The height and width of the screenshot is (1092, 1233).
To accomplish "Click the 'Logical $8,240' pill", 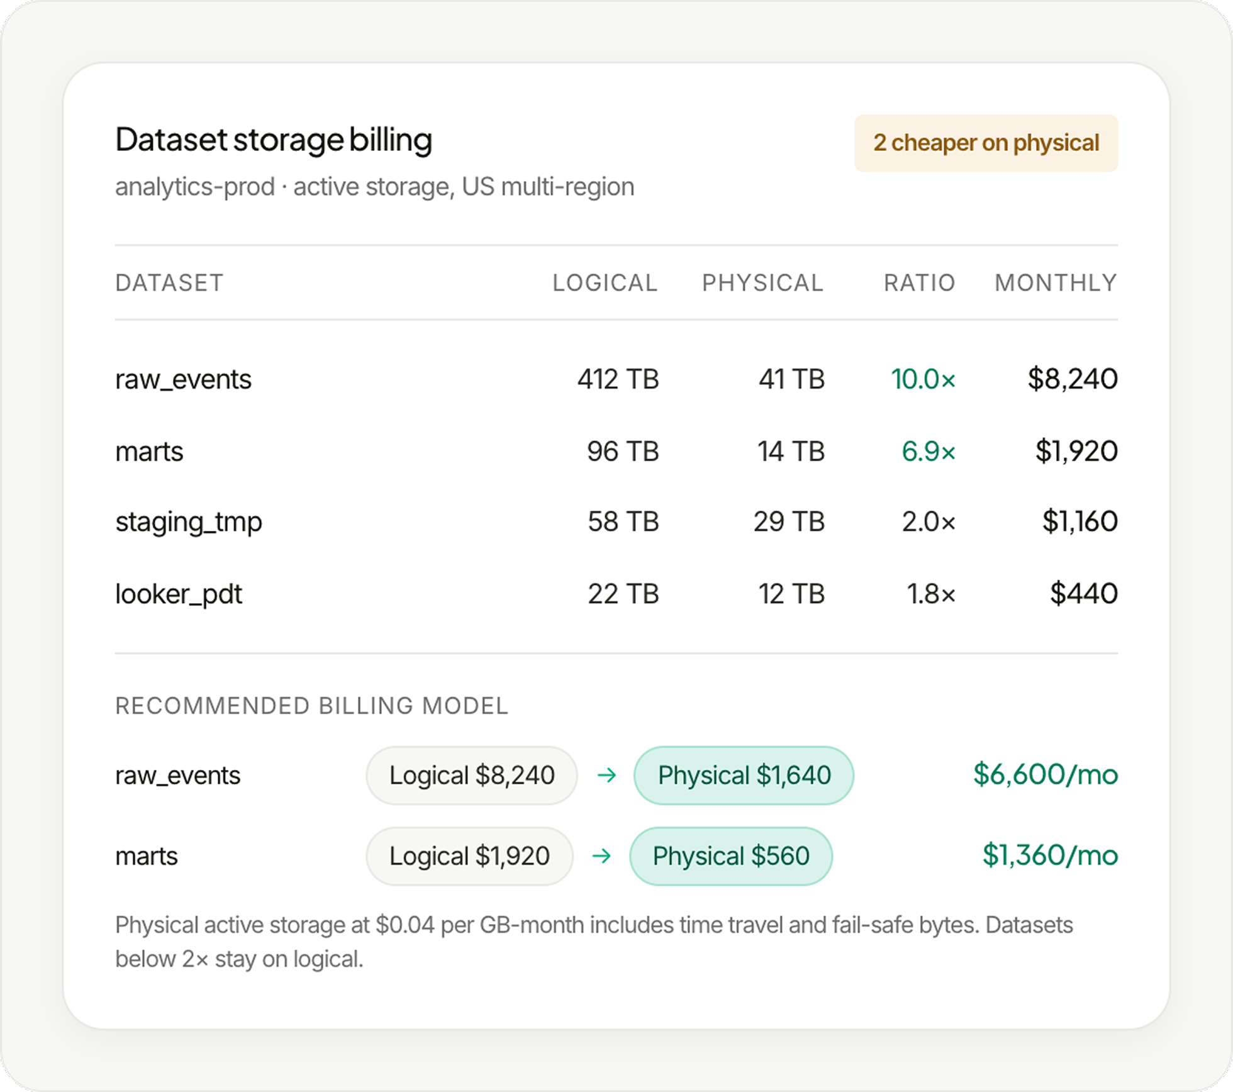I will pos(472,775).
